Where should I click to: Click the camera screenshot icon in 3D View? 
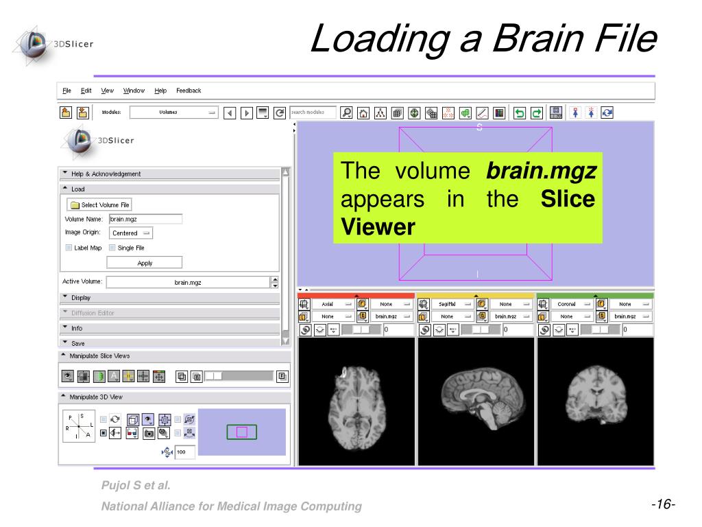149,433
